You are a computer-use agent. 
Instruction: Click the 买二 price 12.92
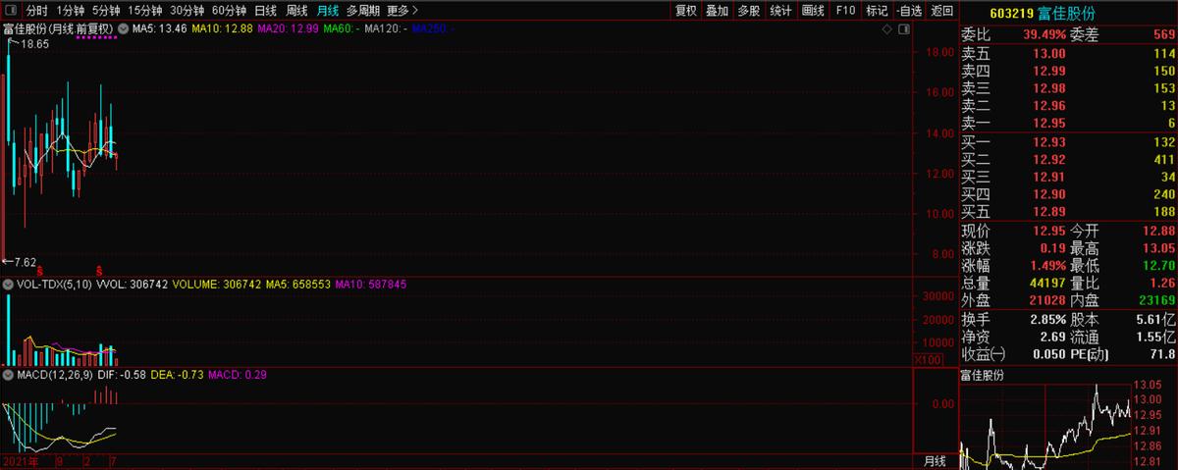pos(1048,160)
